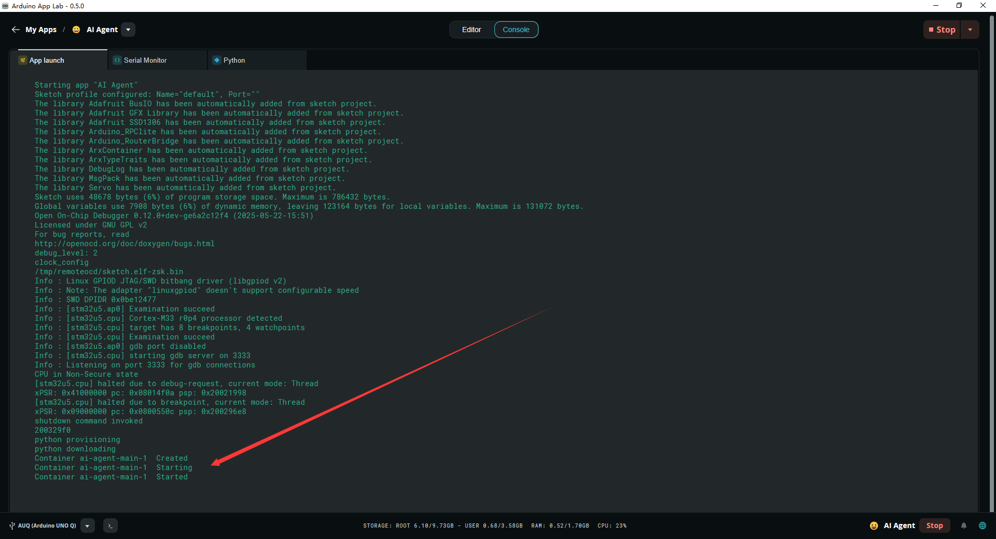Image resolution: width=996 pixels, height=539 pixels.
Task: Open the notifications bell
Action: click(x=964, y=526)
